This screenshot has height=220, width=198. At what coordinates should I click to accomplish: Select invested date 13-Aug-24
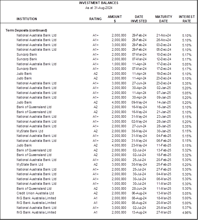tap(139, 213)
